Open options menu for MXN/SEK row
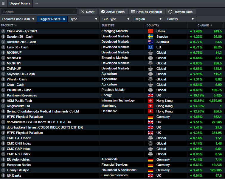The image size is (225, 179). click(x=3, y=58)
